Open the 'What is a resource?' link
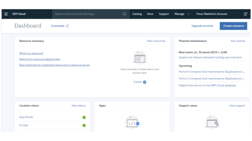Image resolution: width=252 pixels, height=141 pixels. pyautogui.click(x=31, y=53)
